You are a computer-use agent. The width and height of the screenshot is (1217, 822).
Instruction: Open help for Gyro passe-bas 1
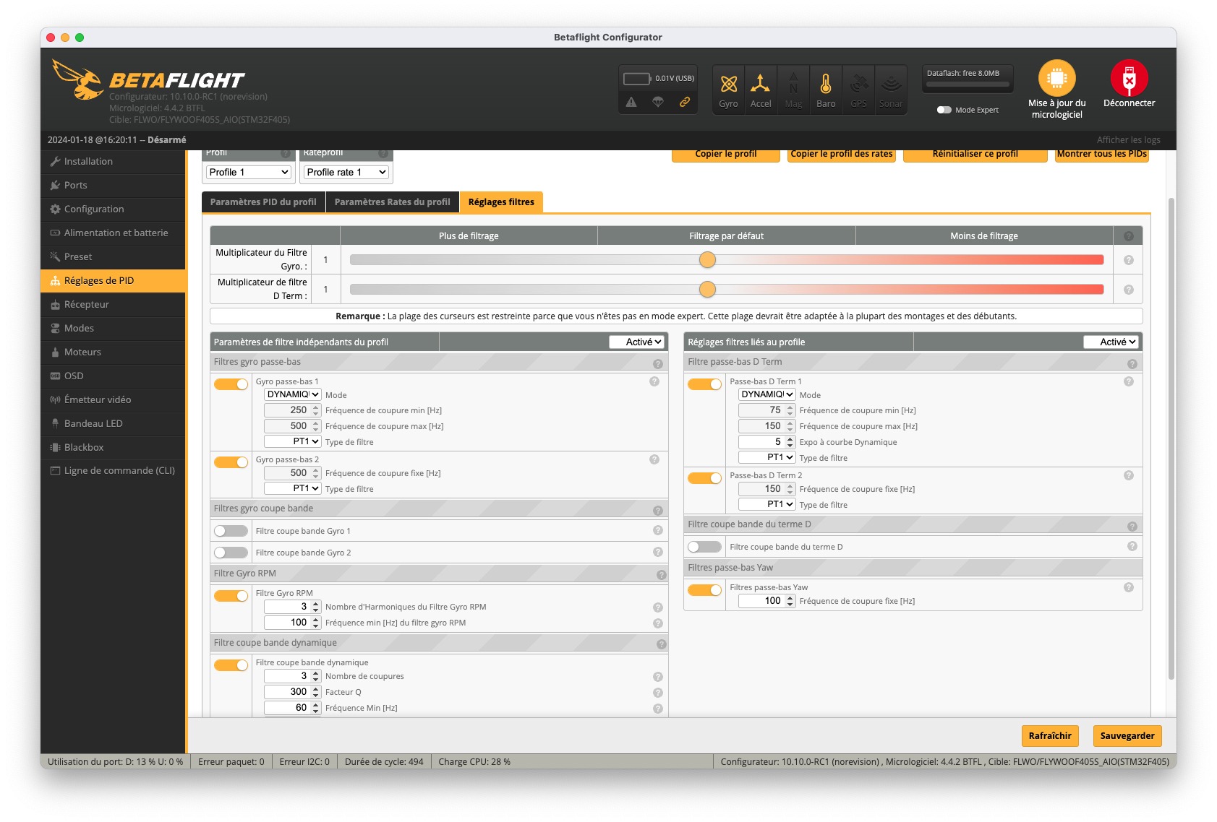coord(654,381)
